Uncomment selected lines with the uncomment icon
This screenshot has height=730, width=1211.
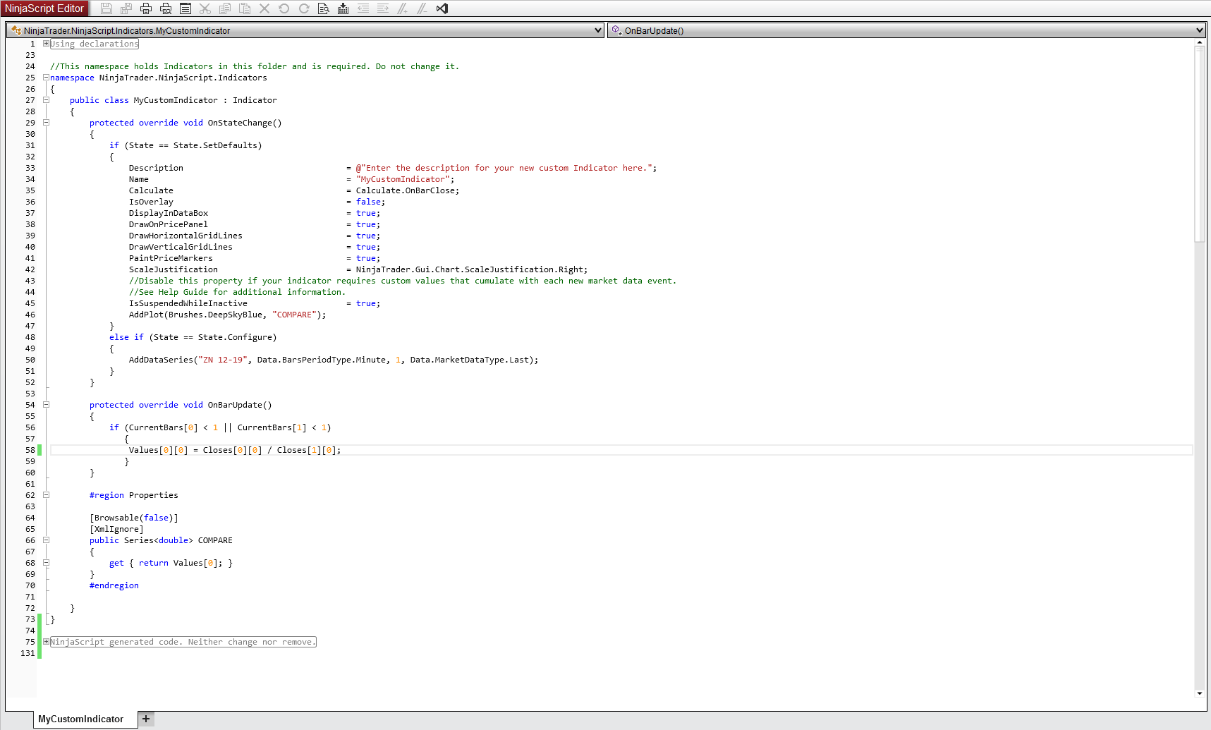tap(422, 8)
